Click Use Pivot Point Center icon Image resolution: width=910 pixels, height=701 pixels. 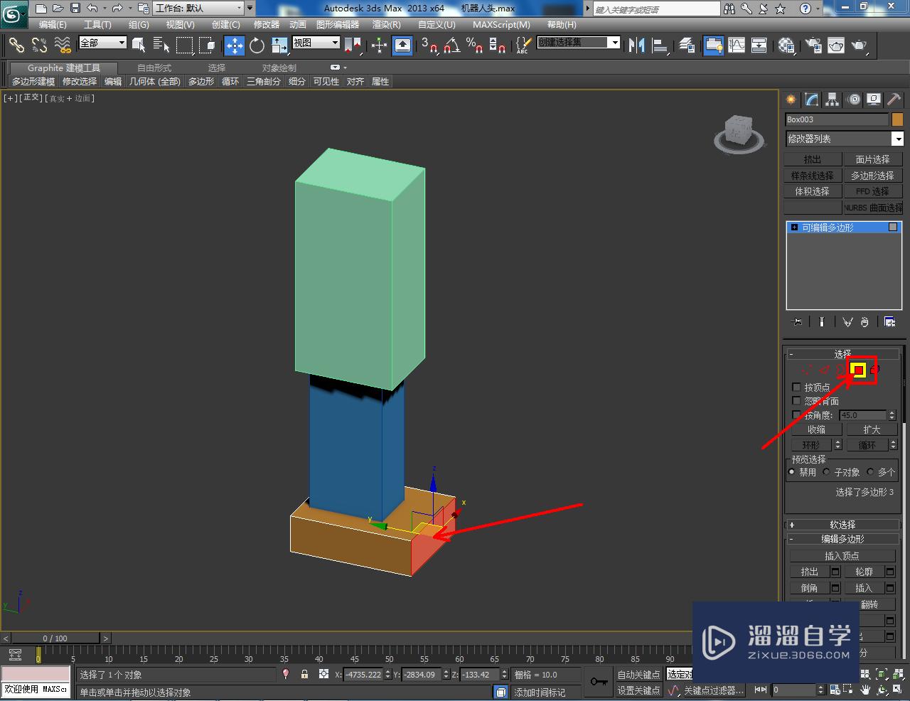pos(353,45)
